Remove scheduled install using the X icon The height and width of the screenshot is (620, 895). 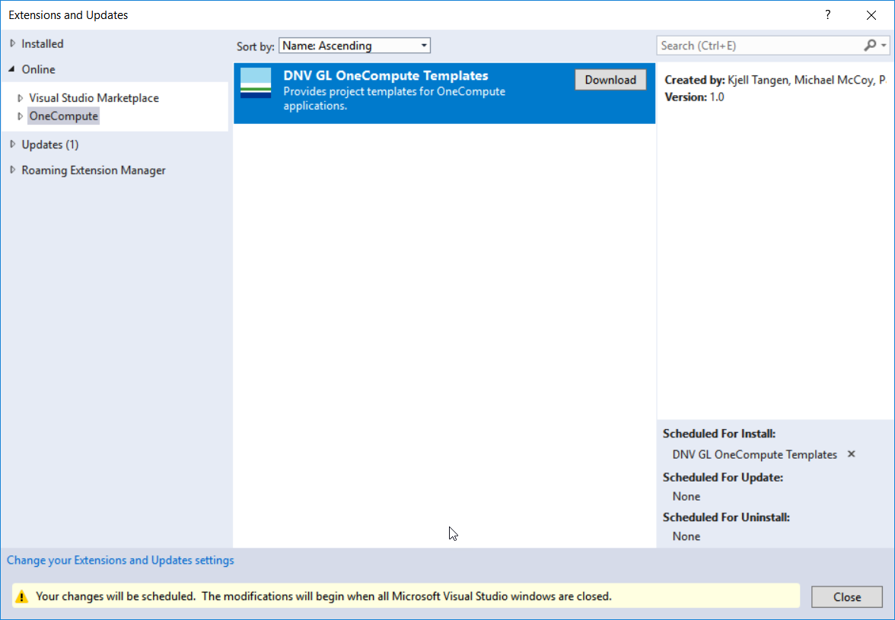(x=851, y=454)
